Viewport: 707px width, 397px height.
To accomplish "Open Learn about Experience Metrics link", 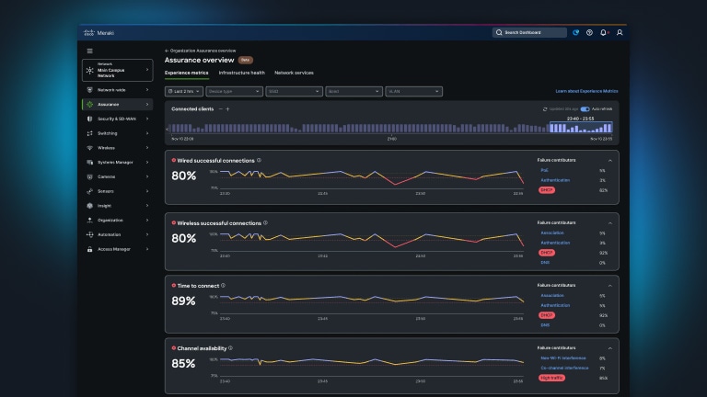I will [x=586, y=91].
